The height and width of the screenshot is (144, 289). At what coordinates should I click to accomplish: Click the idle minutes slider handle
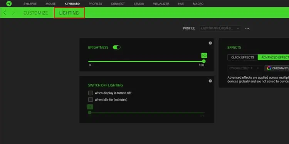(x=90, y=113)
